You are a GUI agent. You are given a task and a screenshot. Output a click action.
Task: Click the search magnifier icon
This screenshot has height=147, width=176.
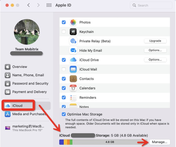tap(134, 5)
